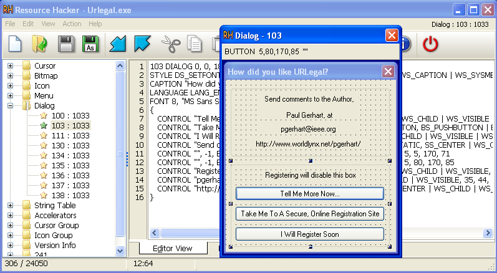
Task: Click the green star of 103 : 1033
Action: (x=44, y=125)
